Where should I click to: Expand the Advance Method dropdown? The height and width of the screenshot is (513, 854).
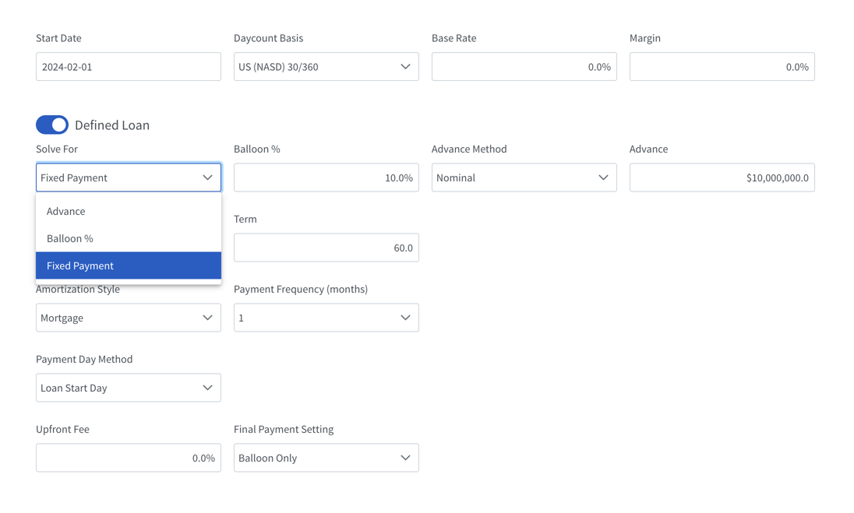[x=524, y=177]
